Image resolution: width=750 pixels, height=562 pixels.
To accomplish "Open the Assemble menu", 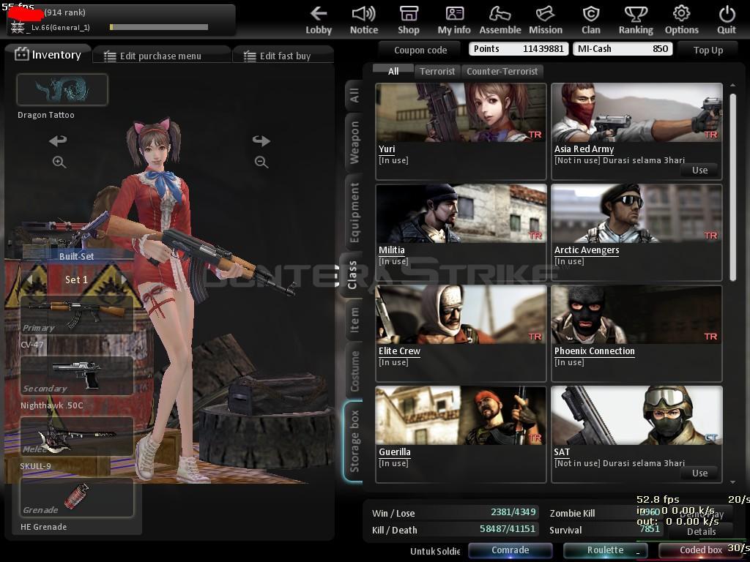I will tap(500, 21).
